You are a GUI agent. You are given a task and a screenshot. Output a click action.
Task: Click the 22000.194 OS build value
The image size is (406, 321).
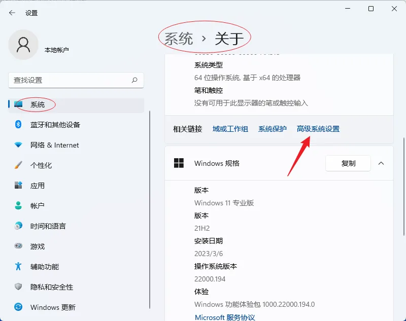(210, 279)
